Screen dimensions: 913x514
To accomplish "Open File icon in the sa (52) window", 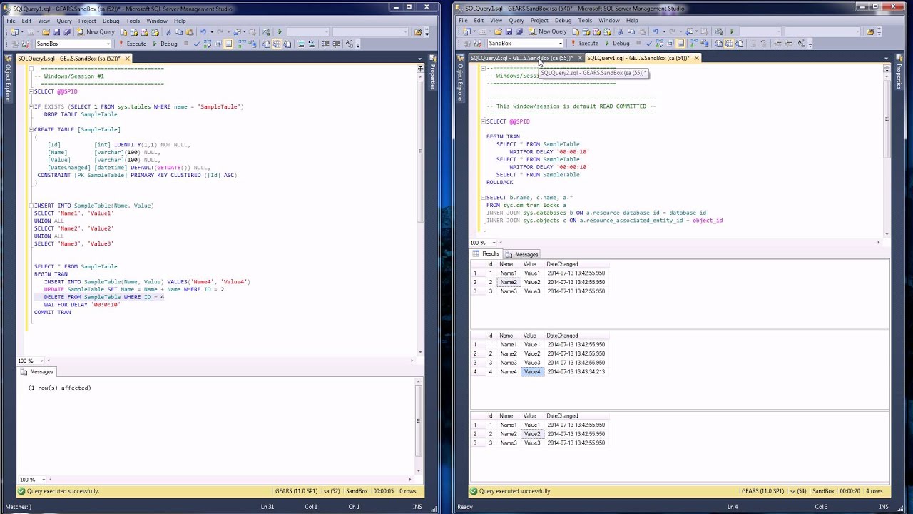I will click(46, 31).
